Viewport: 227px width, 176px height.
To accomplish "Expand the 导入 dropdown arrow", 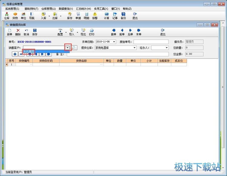I will pos(77,32).
